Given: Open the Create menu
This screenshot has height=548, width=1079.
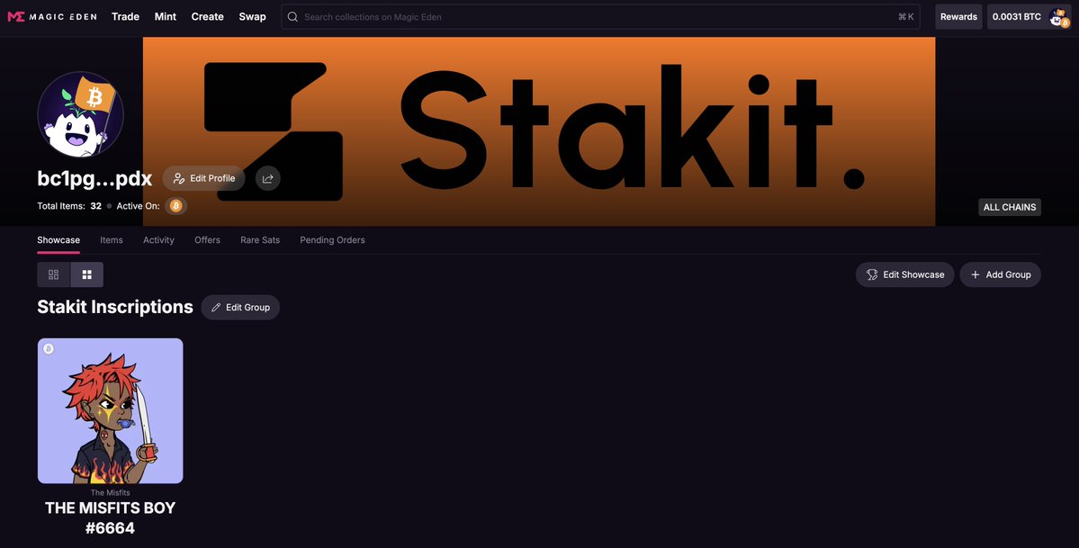Looking at the screenshot, I should tap(207, 16).
